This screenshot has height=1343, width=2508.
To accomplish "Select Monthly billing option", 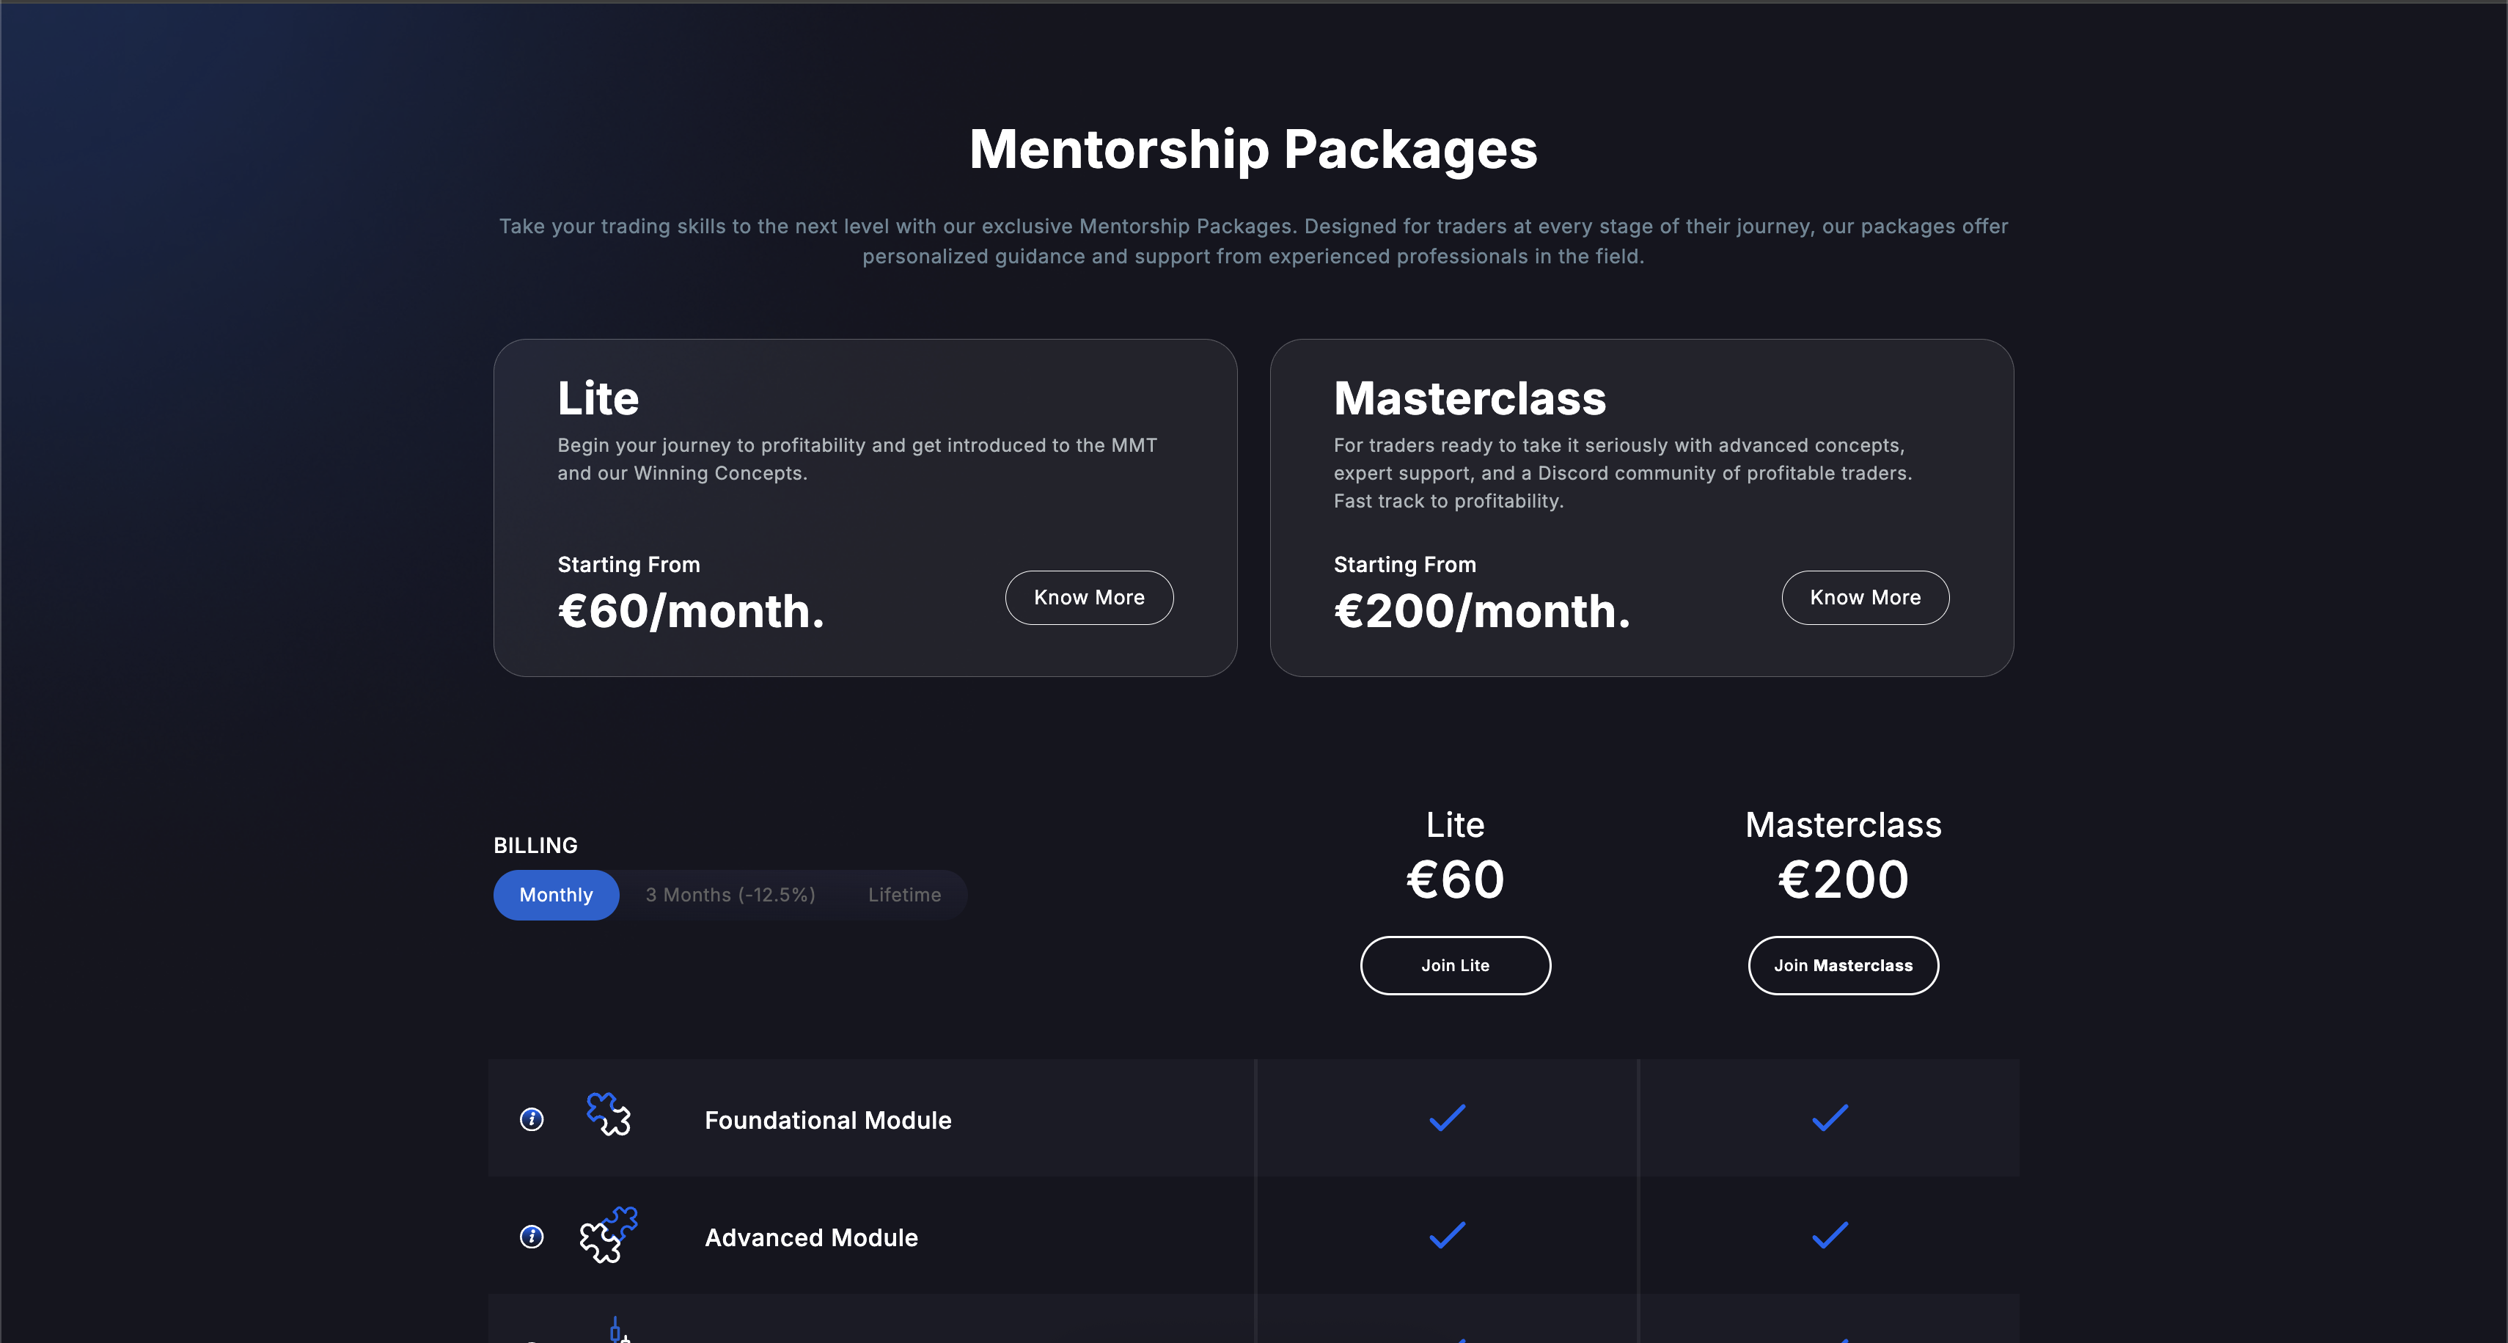I will [556, 895].
